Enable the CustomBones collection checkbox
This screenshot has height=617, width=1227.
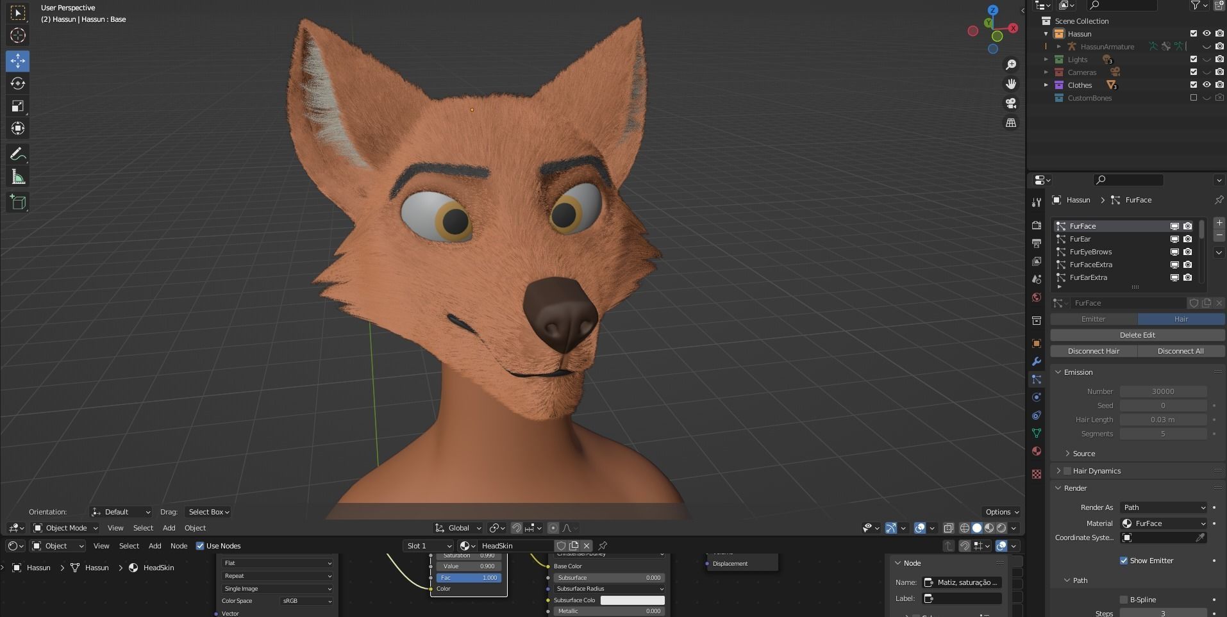point(1194,97)
